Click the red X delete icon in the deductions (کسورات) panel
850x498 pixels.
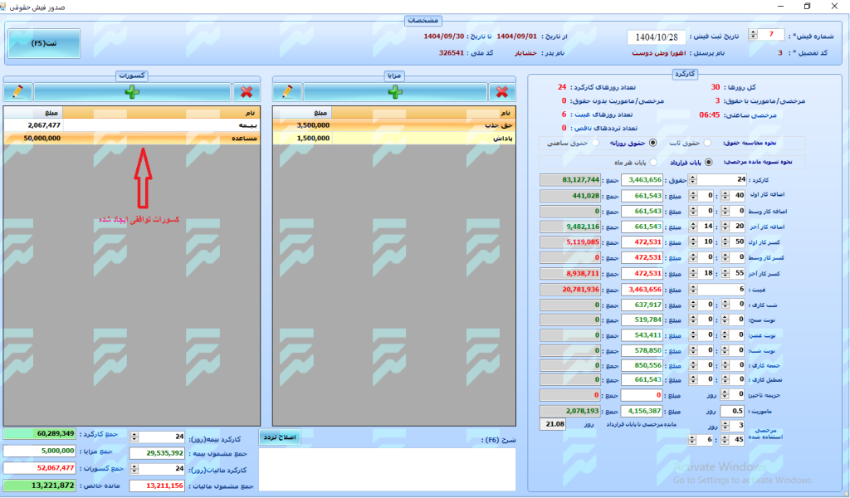click(x=247, y=92)
